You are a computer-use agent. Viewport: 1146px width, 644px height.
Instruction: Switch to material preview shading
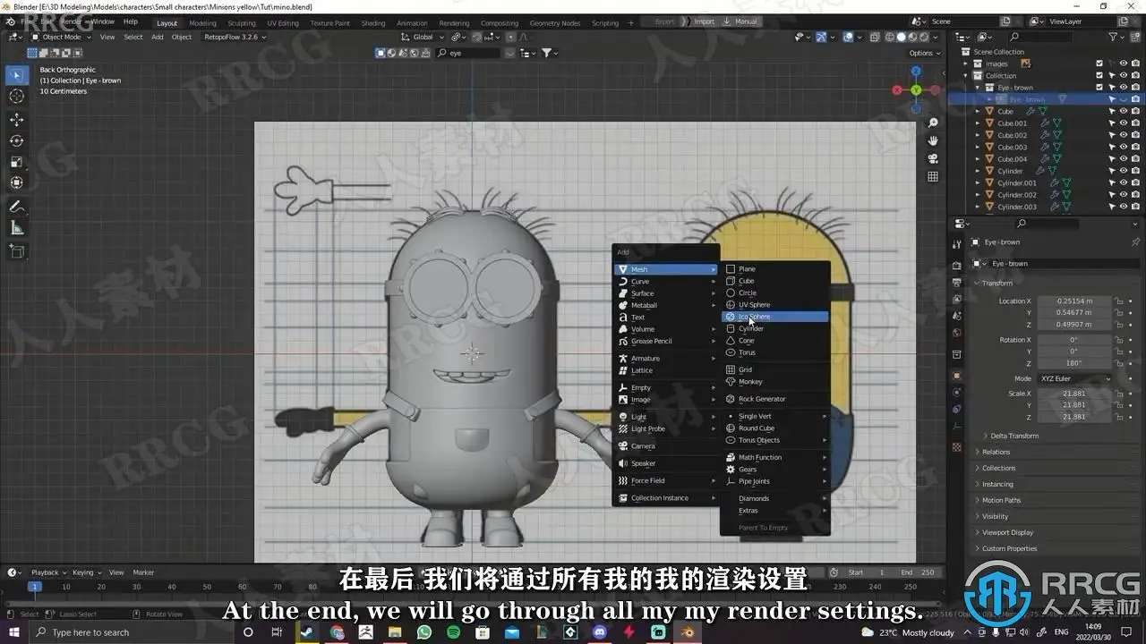(x=912, y=38)
